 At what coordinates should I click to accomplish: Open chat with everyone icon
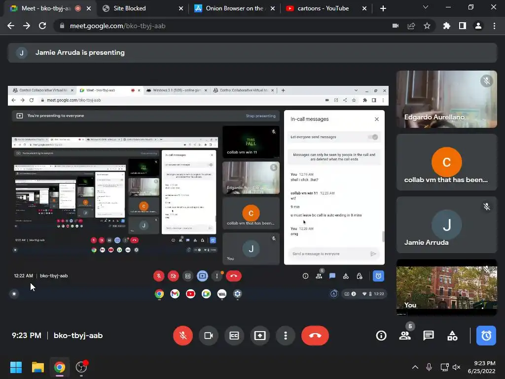tap(429, 336)
